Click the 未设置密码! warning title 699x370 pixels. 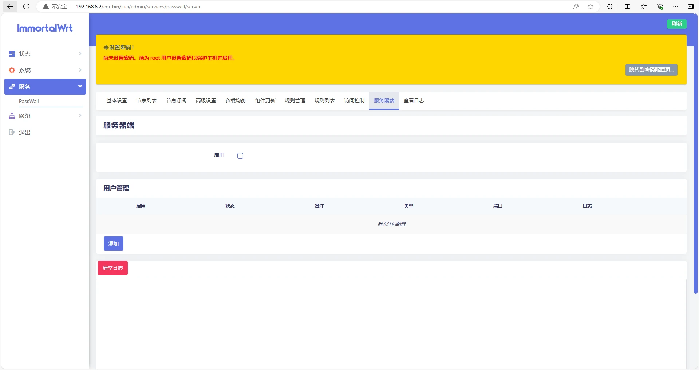[119, 48]
